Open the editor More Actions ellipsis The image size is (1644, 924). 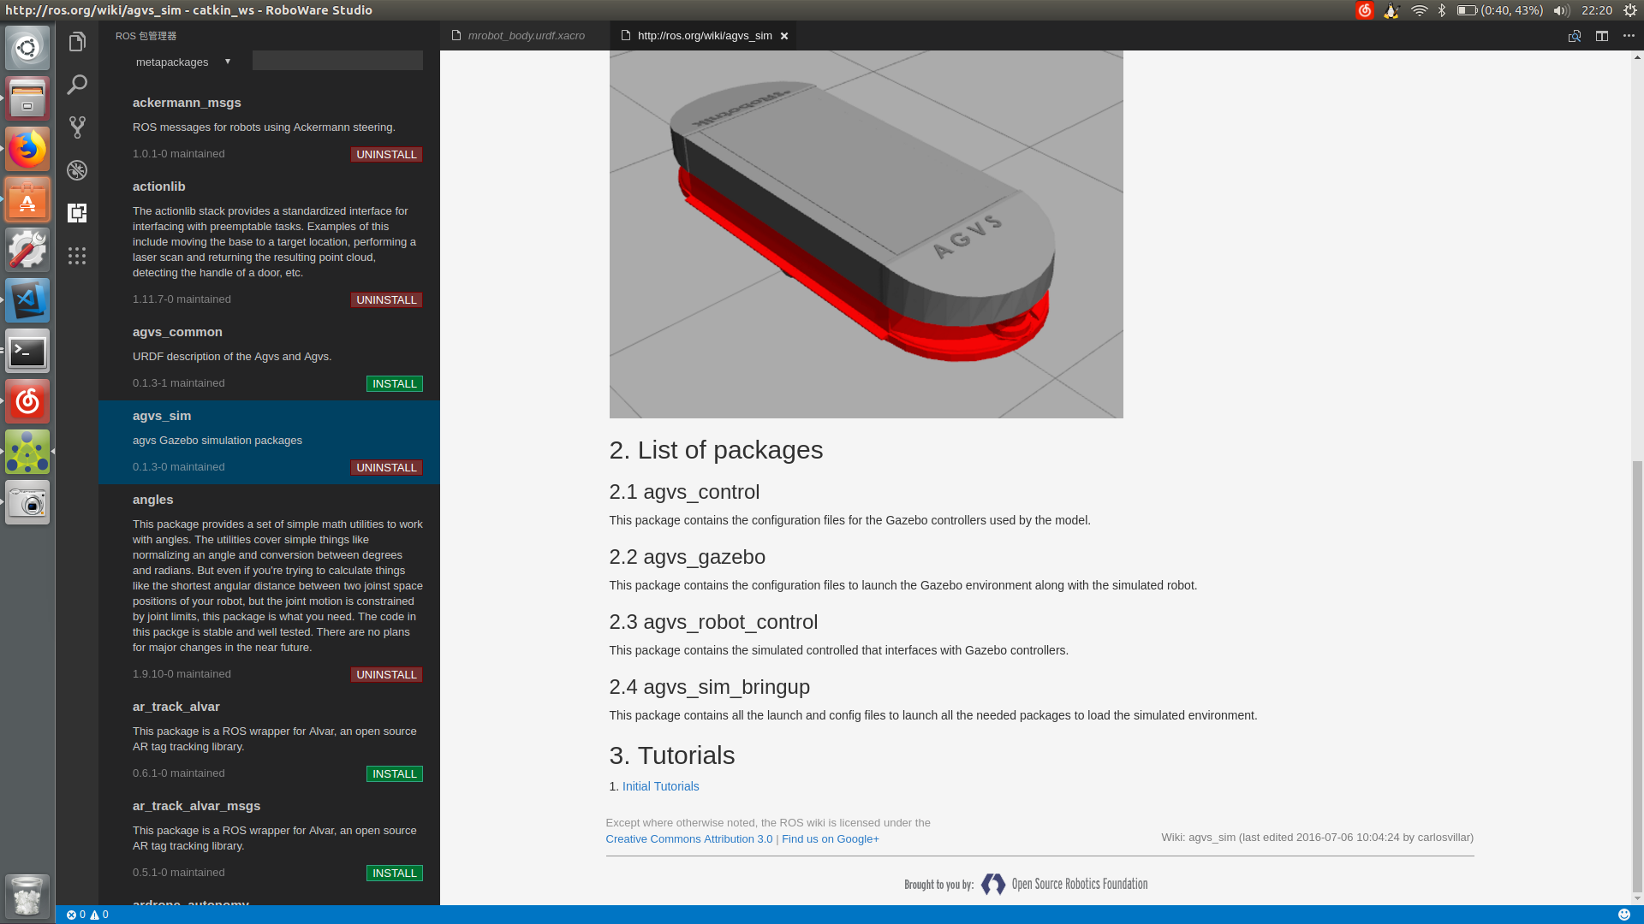(1629, 36)
